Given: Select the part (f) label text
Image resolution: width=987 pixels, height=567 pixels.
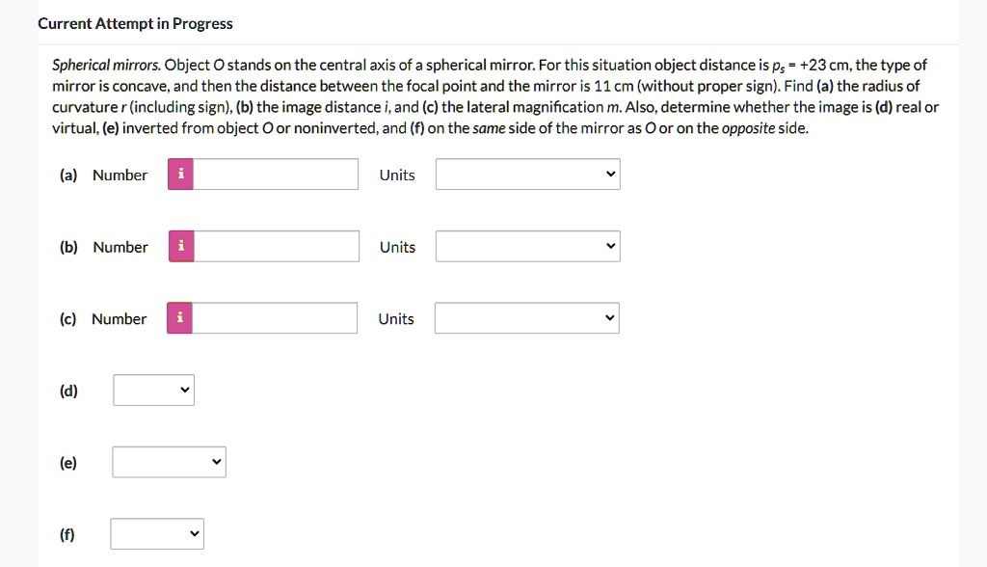Looking at the screenshot, I should 67,533.
